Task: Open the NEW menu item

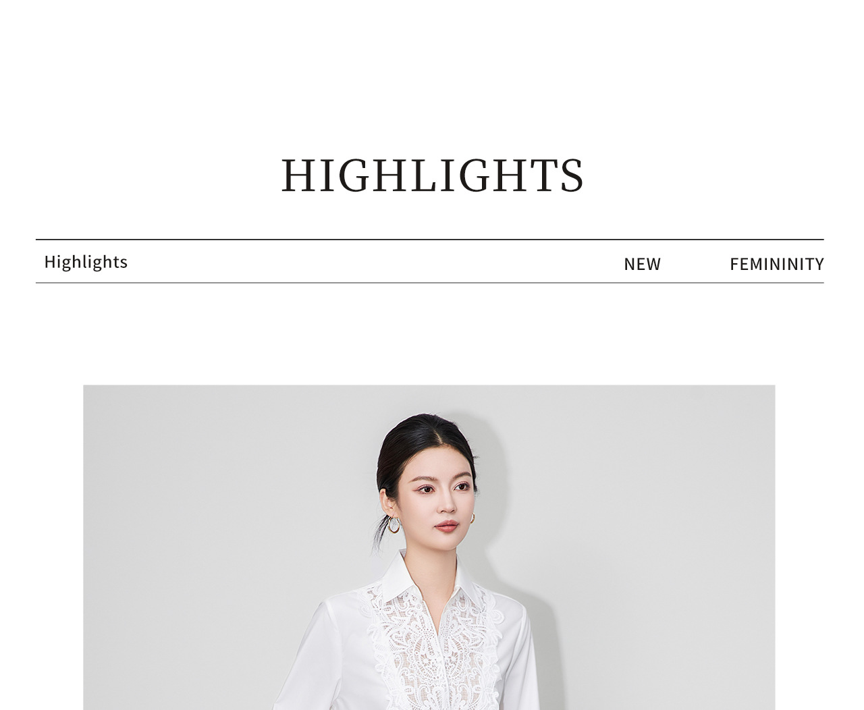Action: tap(642, 264)
